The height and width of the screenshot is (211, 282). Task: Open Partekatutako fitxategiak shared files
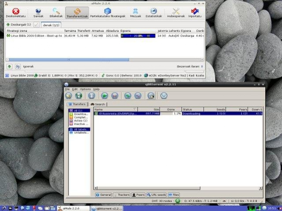108,13
